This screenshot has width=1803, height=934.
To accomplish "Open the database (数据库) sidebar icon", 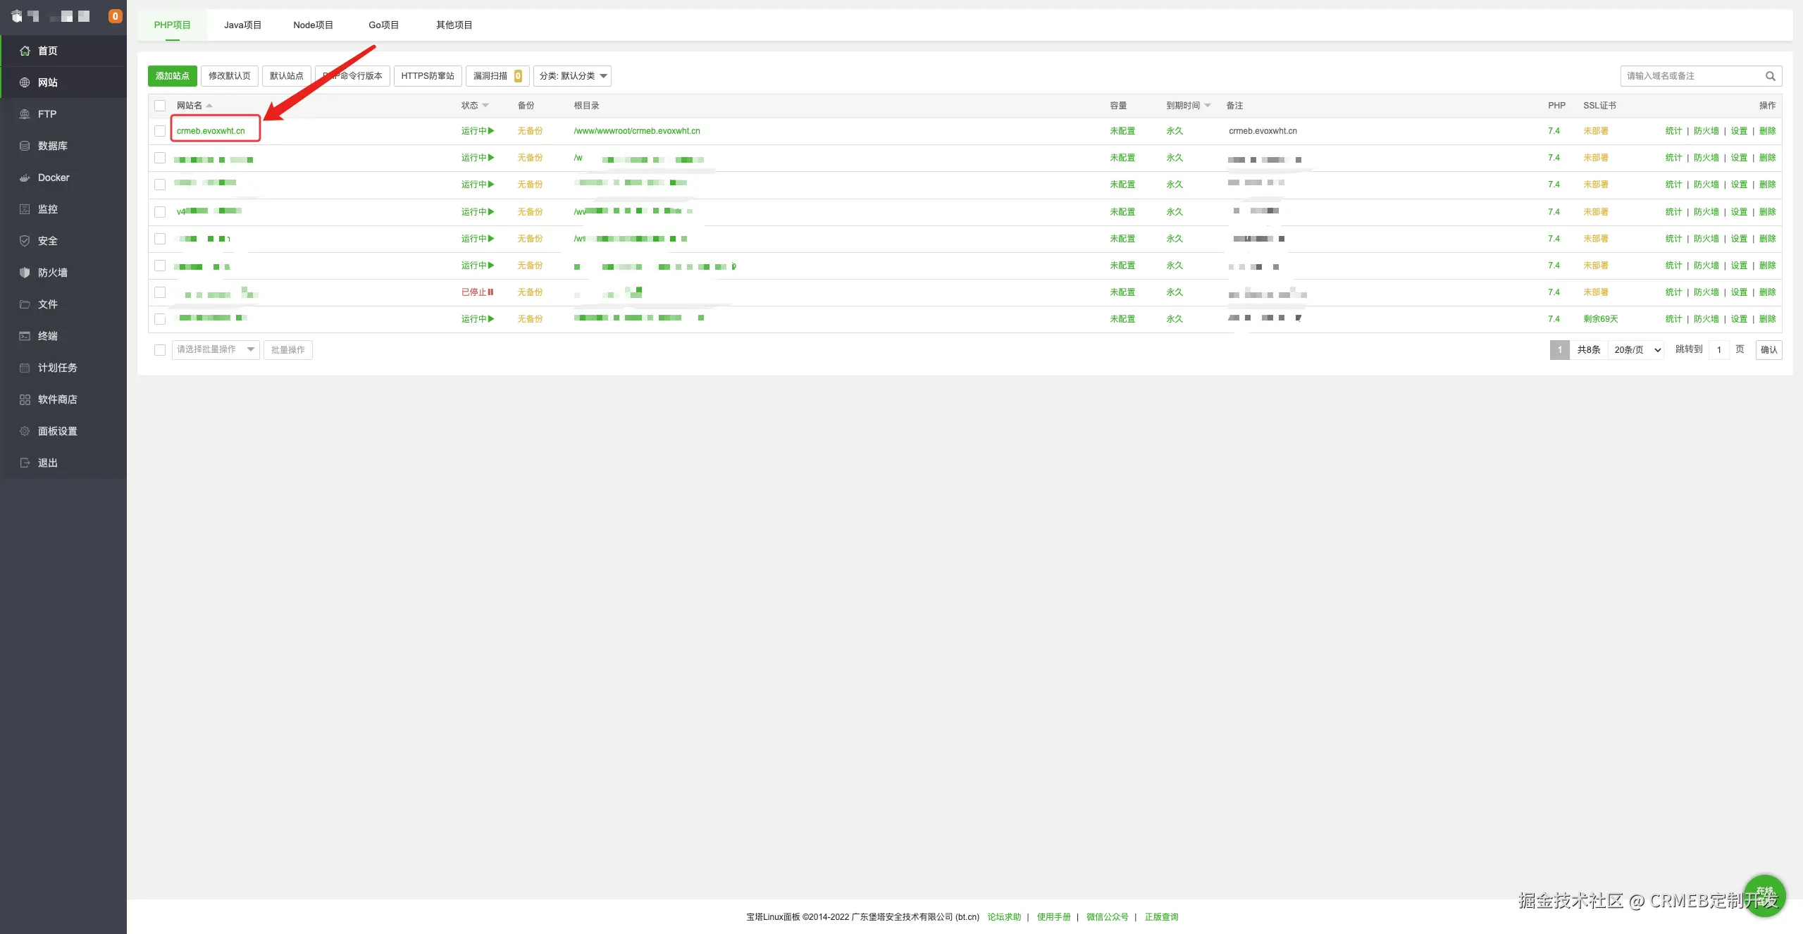I will (25, 146).
